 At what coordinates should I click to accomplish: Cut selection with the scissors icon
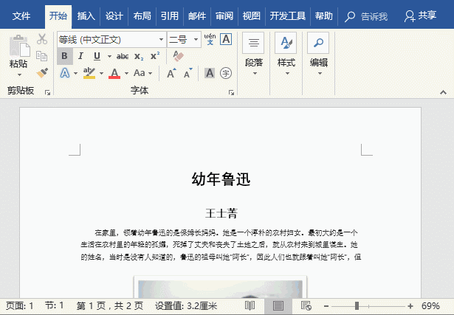[x=42, y=39]
